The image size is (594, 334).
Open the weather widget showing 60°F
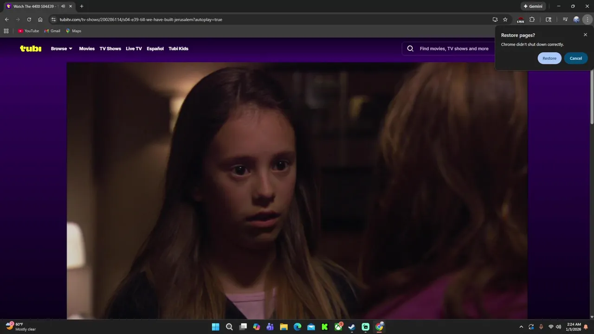coord(21,327)
